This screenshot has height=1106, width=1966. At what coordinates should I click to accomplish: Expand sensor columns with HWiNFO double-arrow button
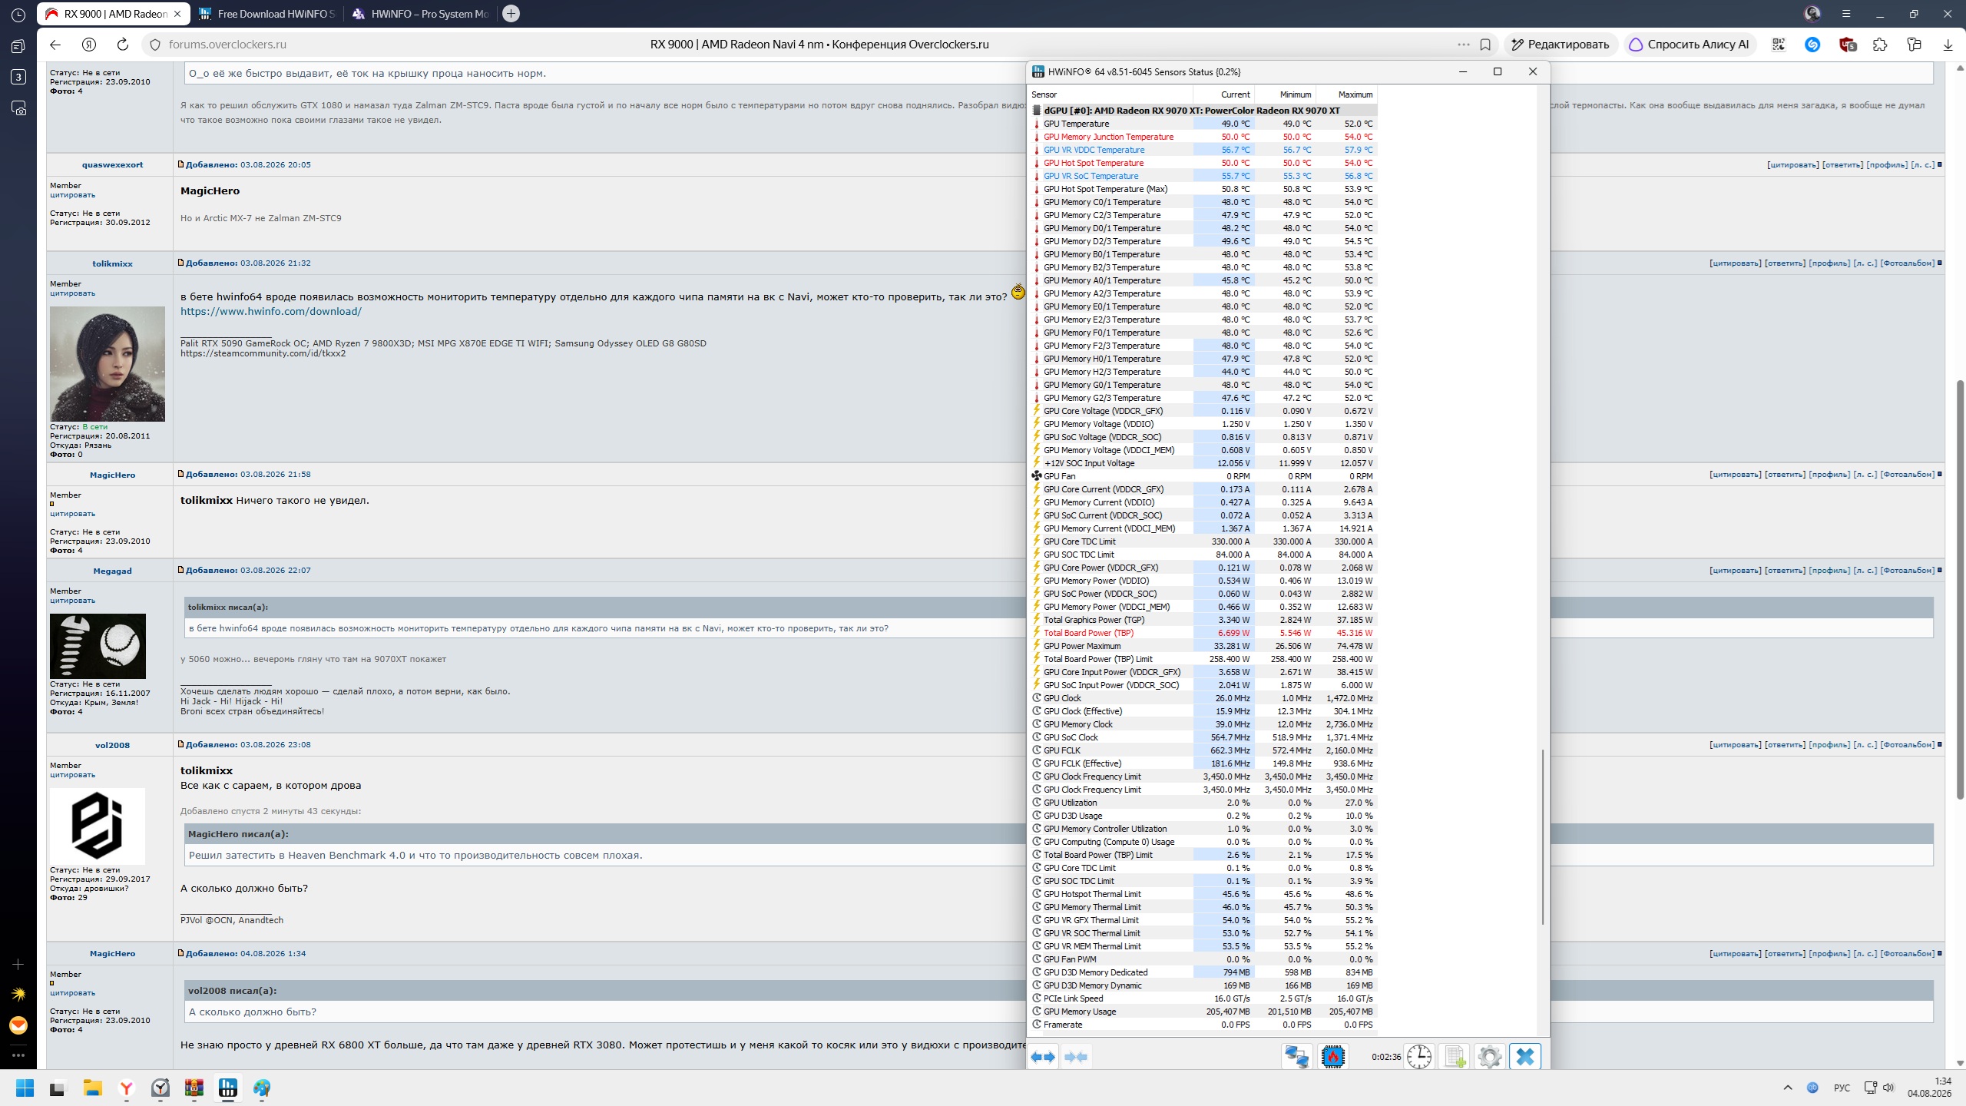[1044, 1057]
